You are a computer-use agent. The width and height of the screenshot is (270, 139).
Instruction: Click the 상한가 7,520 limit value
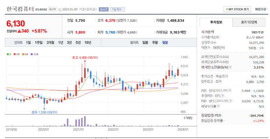pos(126,21)
